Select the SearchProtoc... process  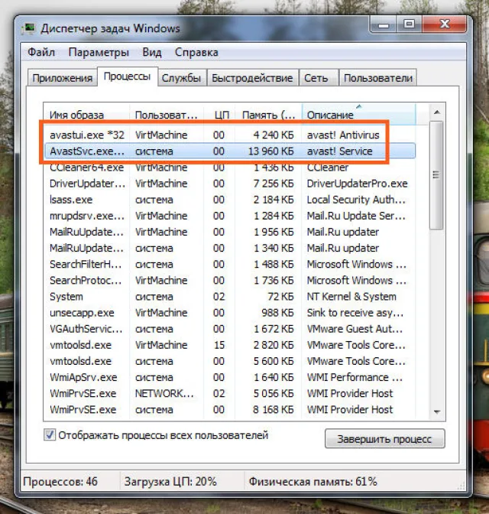point(230,280)
